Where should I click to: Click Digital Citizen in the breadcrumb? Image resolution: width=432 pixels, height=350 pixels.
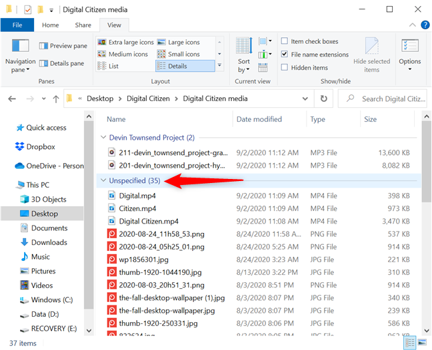[x=148, y=98]
